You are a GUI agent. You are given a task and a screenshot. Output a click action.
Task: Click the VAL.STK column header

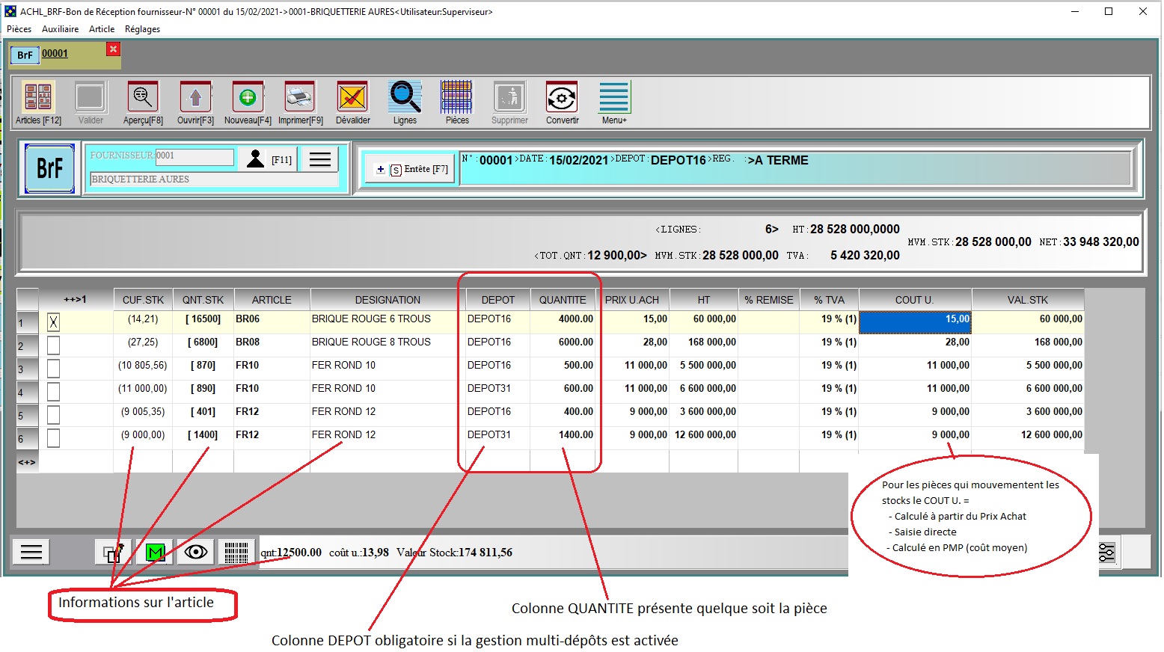[1027, 300]
